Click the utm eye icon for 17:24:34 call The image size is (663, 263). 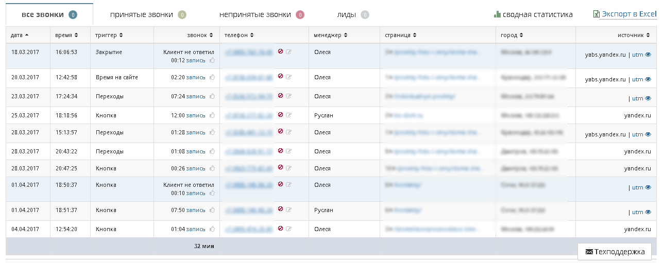pos(648,98)
